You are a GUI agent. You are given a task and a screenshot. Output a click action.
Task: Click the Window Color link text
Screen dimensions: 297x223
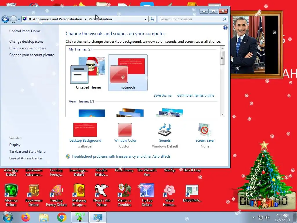click(x=125, y=141)
